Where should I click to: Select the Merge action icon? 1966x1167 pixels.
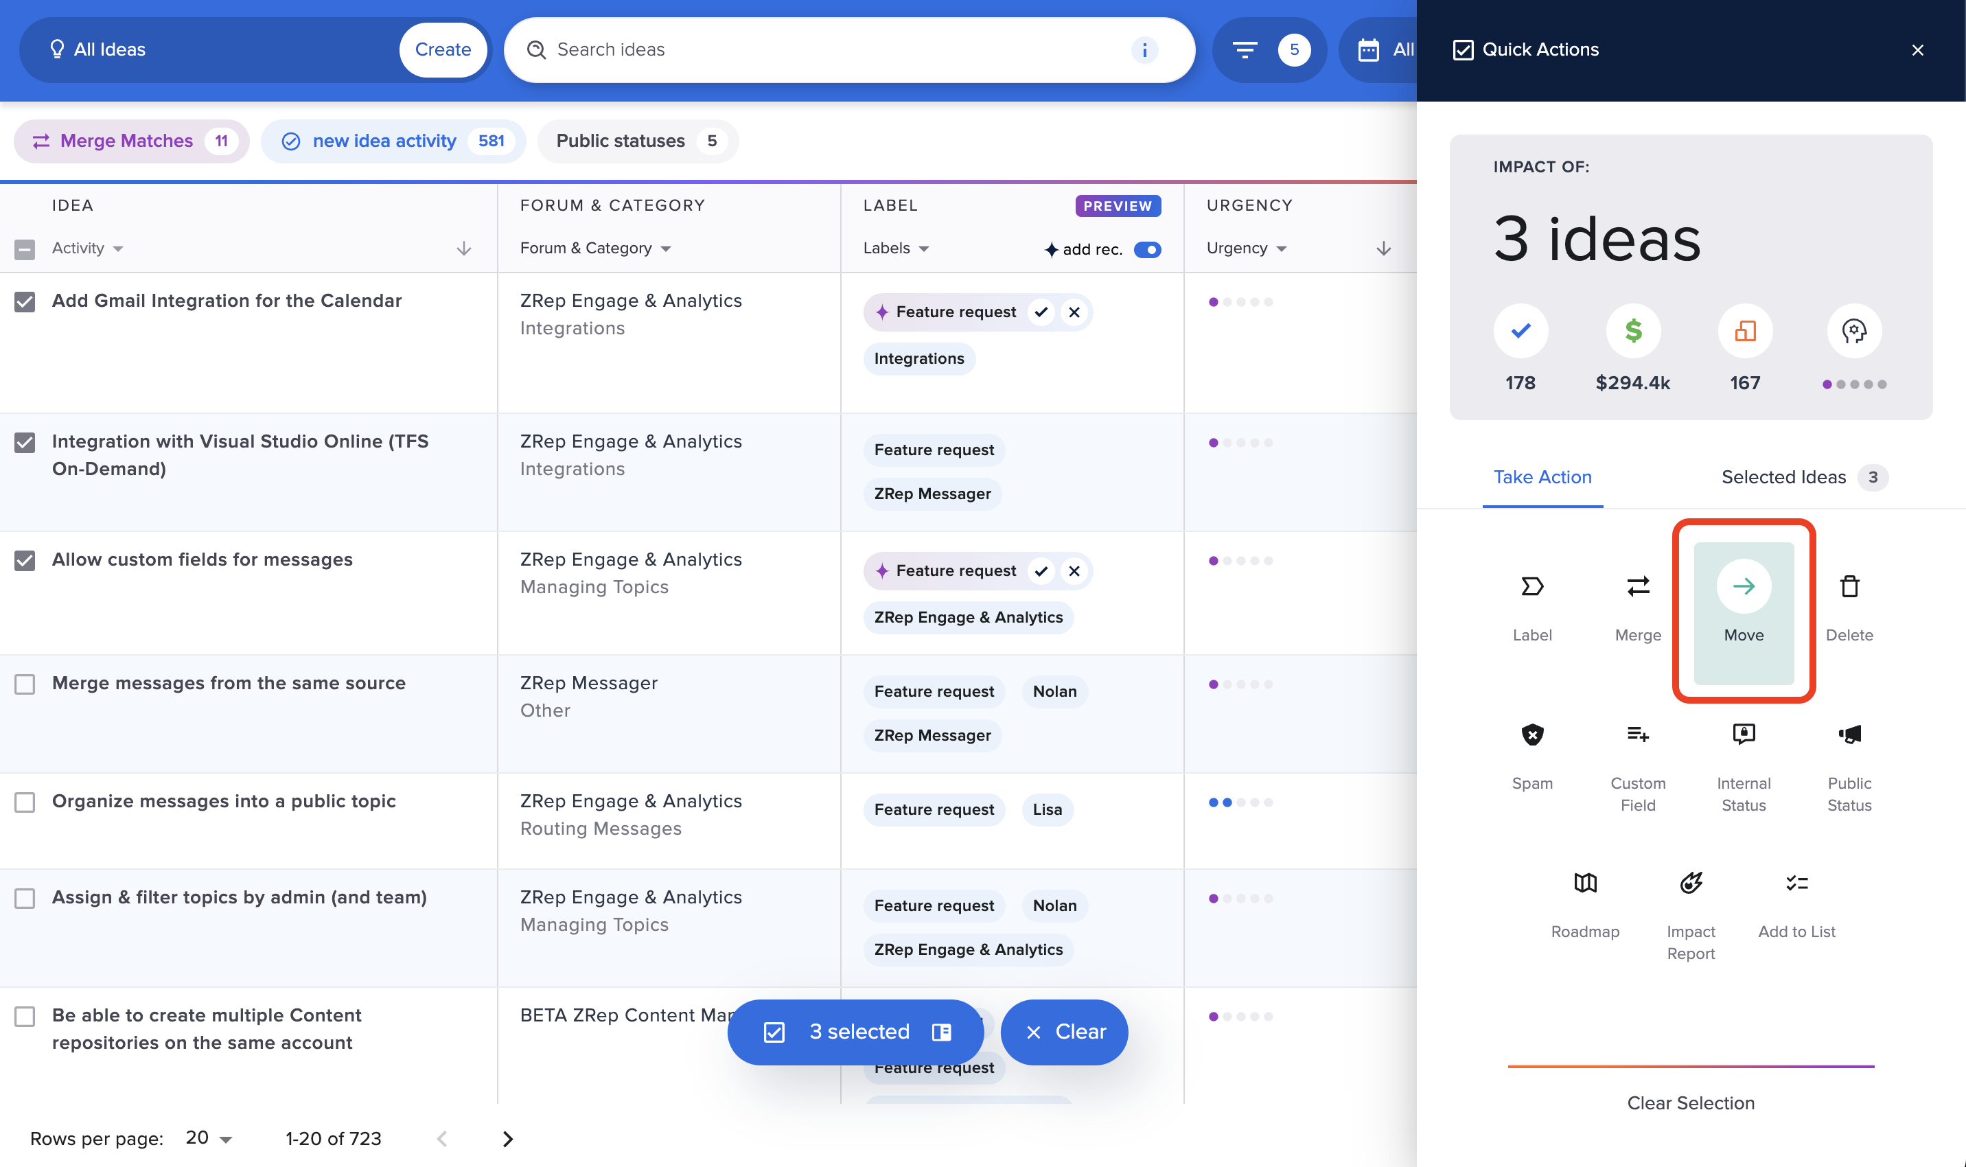click(x=1637, y=587)
